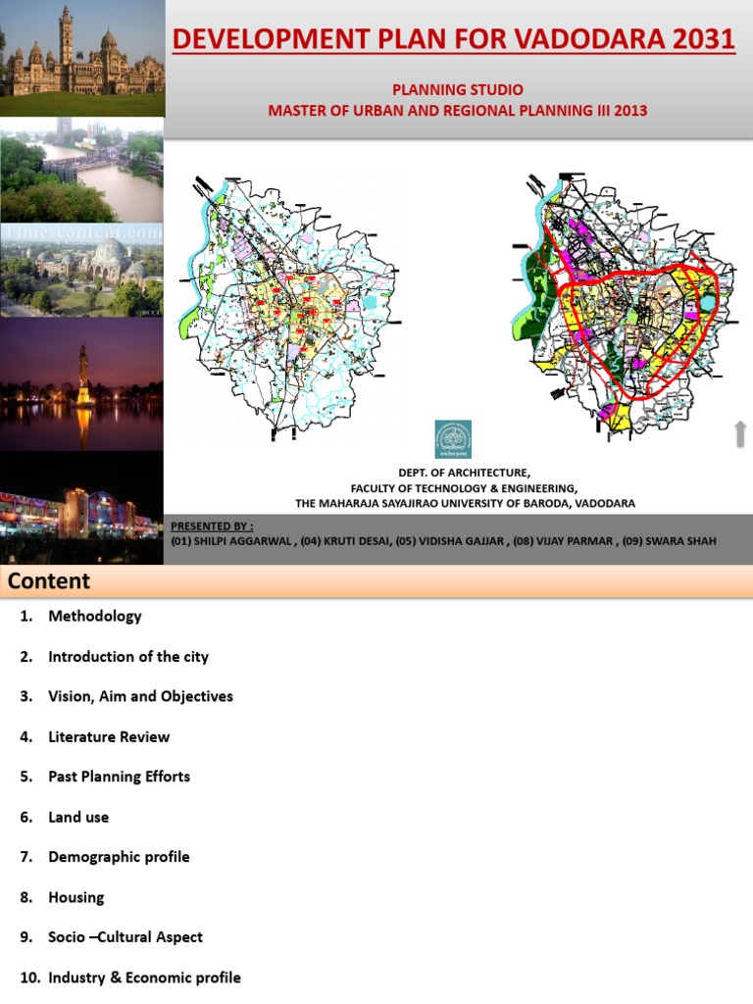Click the left existing land use map

point(291,309)
